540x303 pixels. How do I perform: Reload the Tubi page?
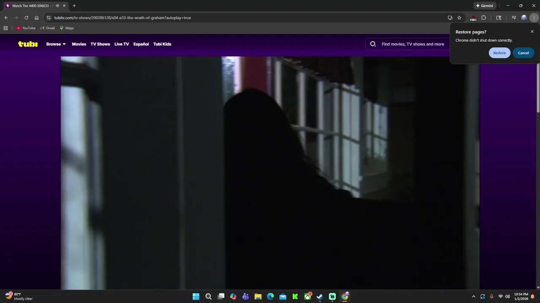click(26, 18)
